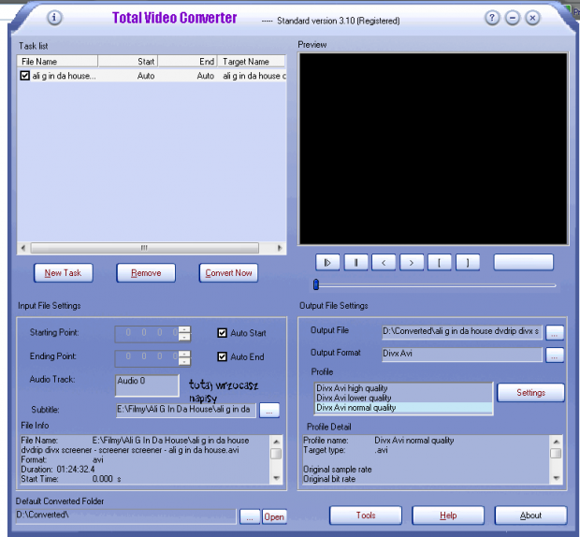Step forward with the right arrow button

coord(412,262)
